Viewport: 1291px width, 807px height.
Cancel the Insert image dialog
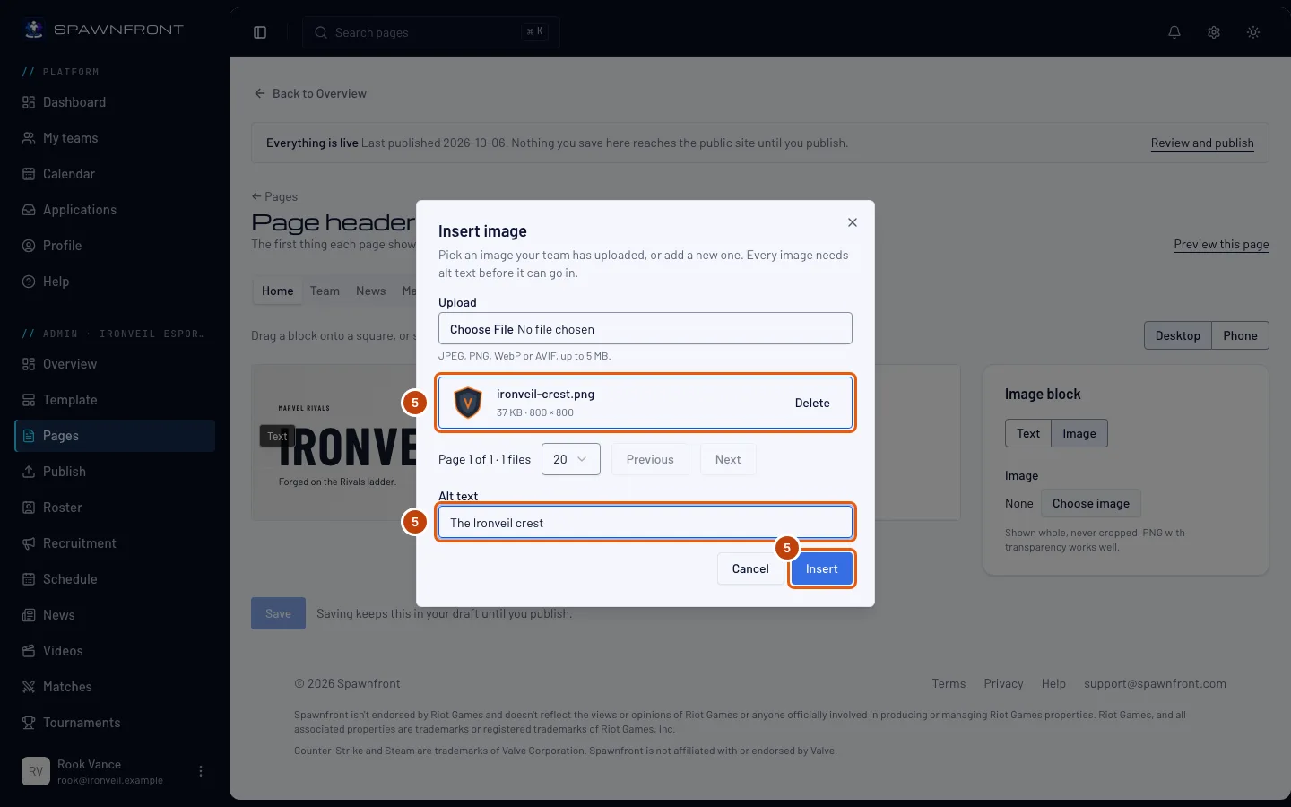[x=750, y=568]
